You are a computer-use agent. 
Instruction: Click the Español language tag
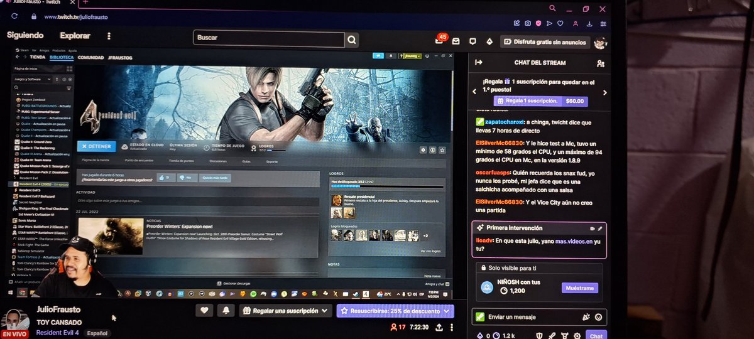point(97,333)
